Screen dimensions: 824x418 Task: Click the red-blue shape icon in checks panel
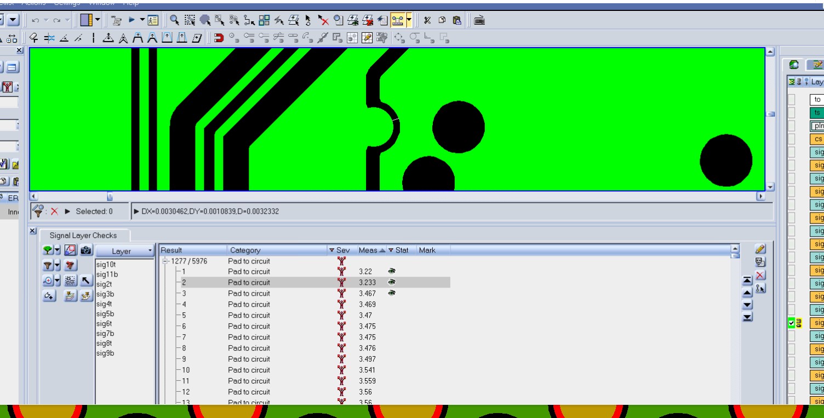[70, 250]
